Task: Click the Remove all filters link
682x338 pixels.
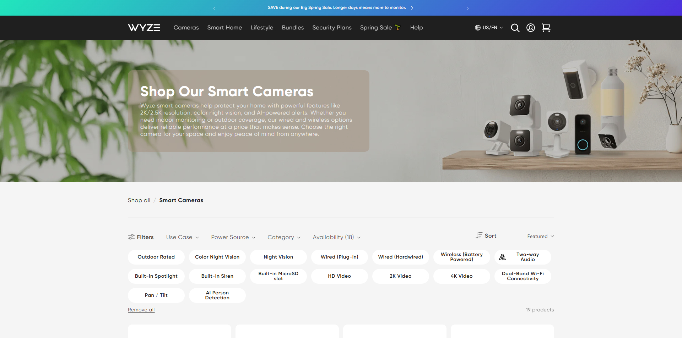Action: 141,310
